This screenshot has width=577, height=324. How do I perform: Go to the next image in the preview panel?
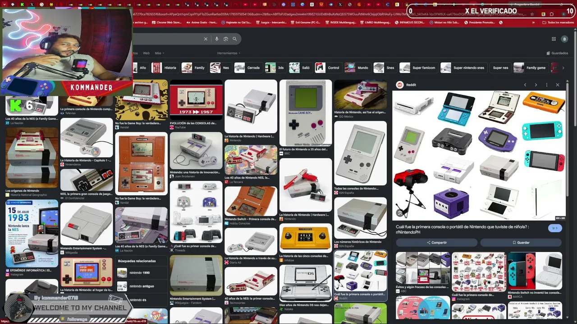point(536,85)
